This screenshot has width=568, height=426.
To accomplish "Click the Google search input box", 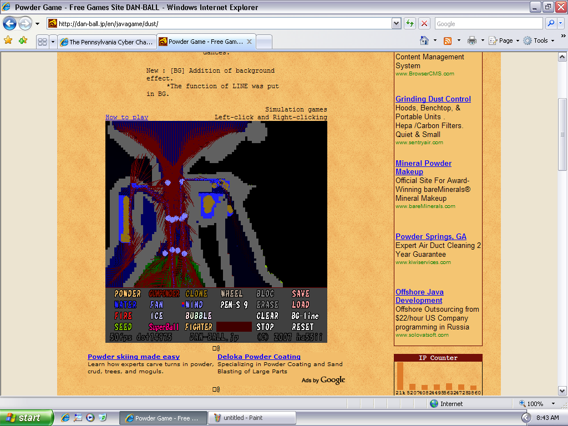I will point(488,24).
